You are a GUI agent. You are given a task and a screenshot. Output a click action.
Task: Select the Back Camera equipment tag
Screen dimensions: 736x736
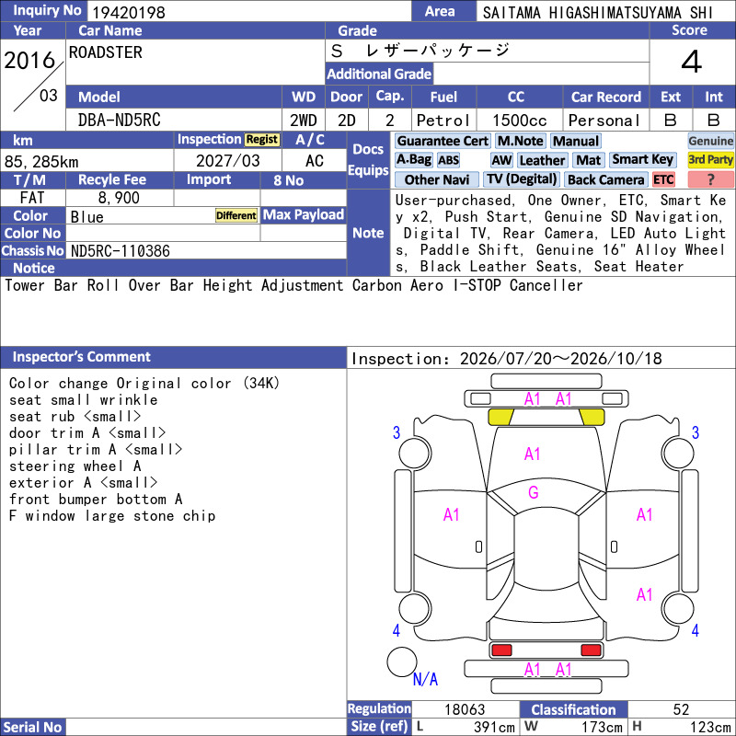click(605, 179)
